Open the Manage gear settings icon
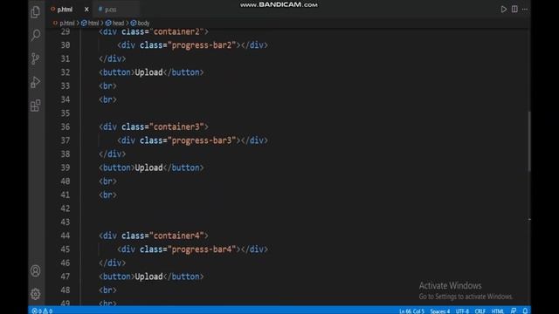559x314 pixels. click(x=35, y=294)
